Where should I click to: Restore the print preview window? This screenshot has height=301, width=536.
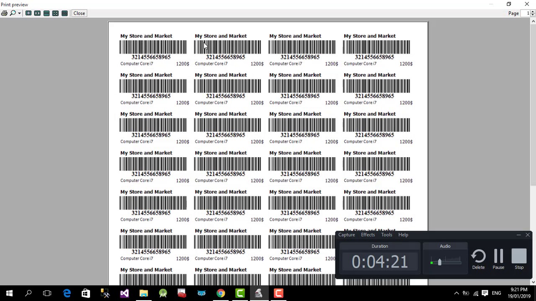point(509,4)
